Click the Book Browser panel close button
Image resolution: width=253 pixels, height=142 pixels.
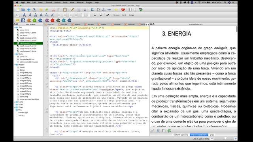click(x=15, y=24)
